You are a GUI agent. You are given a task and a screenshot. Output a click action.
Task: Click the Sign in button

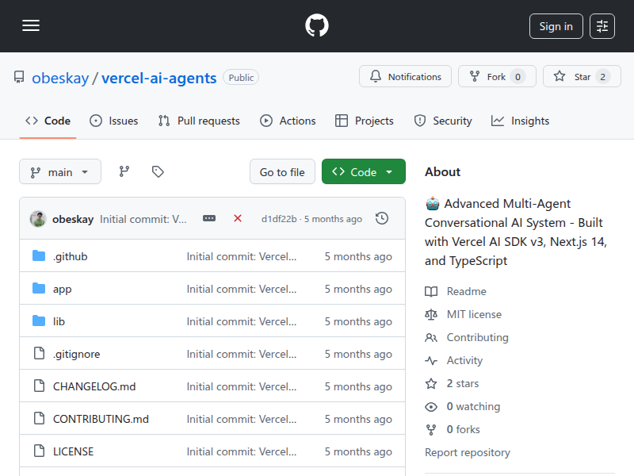pos(556,25)
